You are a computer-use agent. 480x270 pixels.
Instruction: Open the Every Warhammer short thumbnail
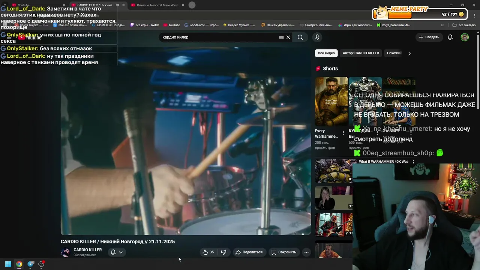(x=331, y=101)
